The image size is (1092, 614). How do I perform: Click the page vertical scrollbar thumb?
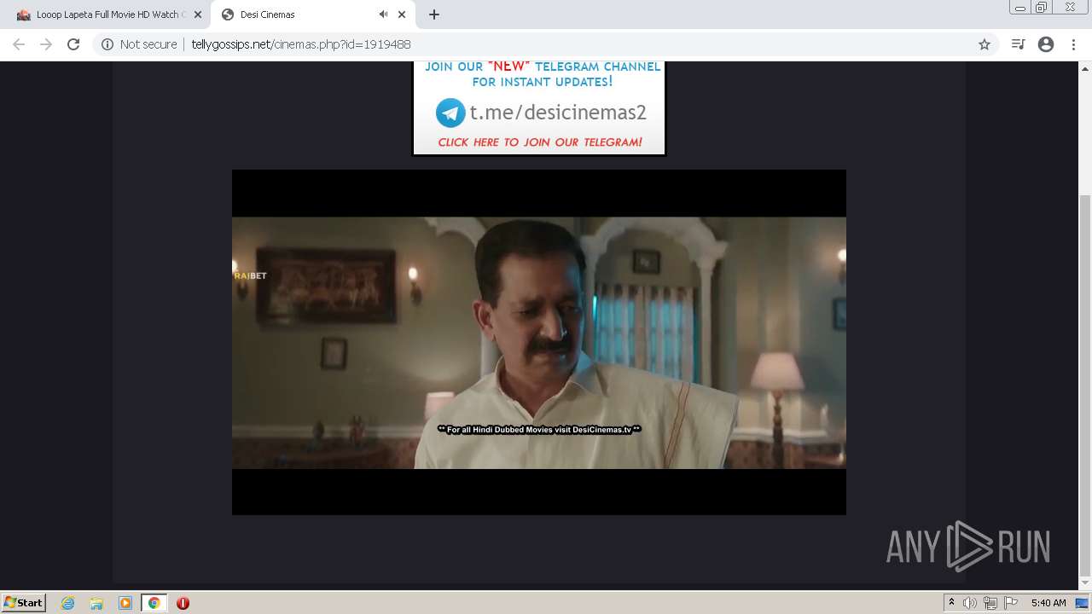[x=1084, y=385]
